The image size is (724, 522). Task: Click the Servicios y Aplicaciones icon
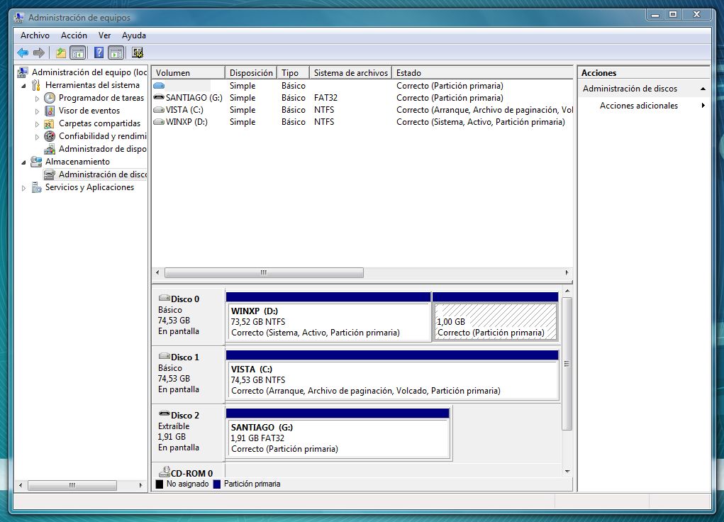[x=36, y=187]
